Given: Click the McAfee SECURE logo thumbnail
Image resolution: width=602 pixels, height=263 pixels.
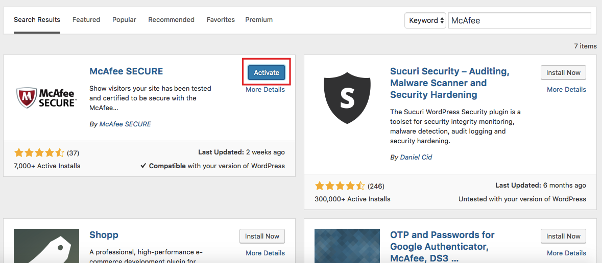Looking at the screenshot, I should [46, 97].
